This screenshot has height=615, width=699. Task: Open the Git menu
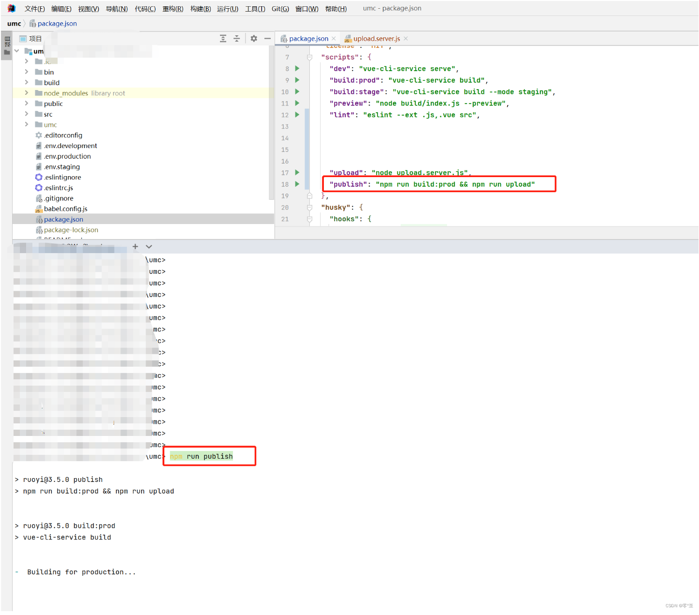(280, 9)
